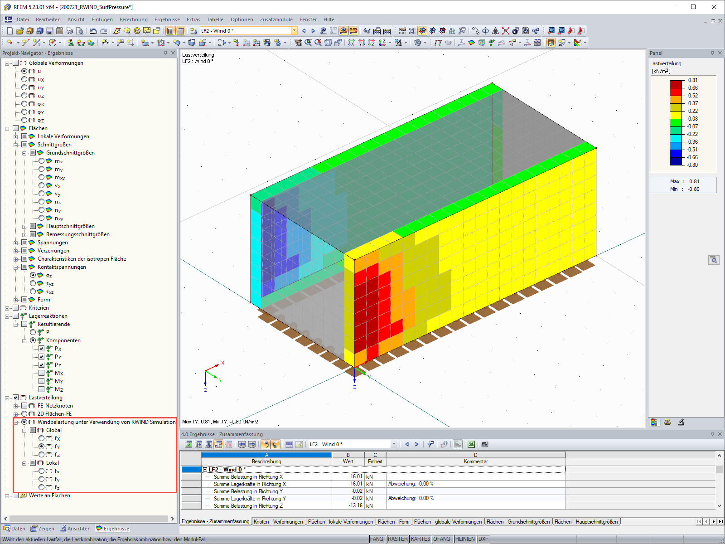725x544 pixels.
Task: Click the multicolor display properties icon
Action: click(578, 43)
